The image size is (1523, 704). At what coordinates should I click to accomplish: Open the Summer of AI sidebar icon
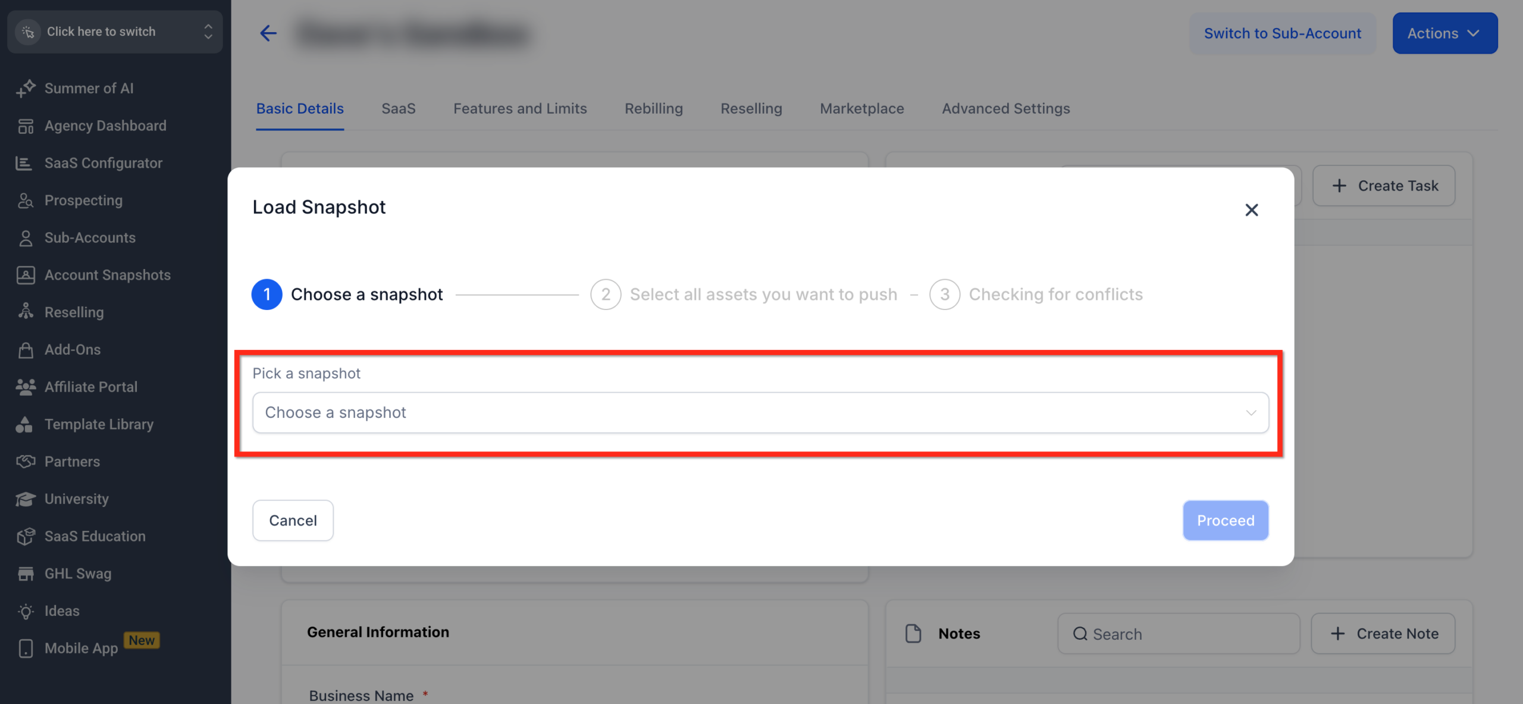coord(25,87)
